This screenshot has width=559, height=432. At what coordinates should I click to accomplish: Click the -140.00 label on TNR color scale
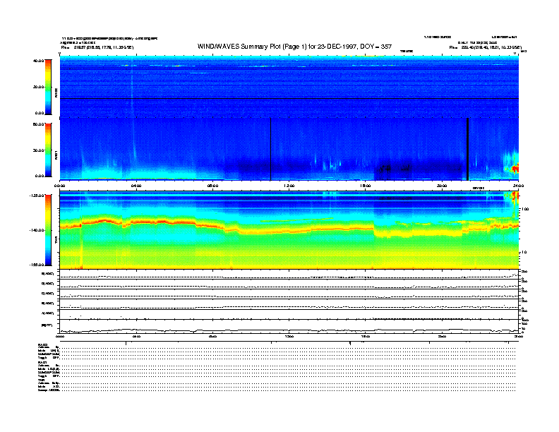(x=37, y=230)
